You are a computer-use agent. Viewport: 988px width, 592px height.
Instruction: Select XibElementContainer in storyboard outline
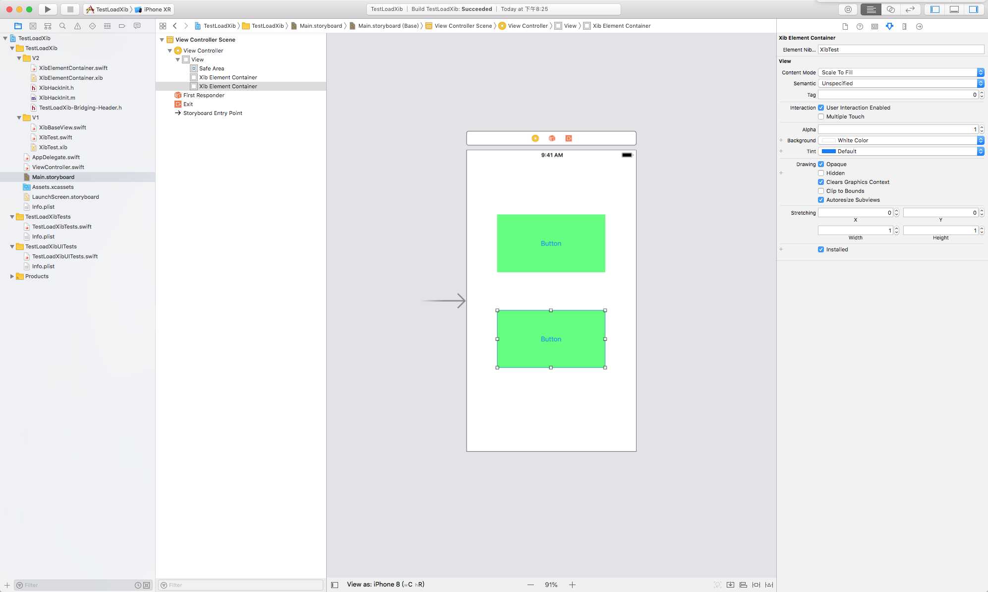point(228,86)
